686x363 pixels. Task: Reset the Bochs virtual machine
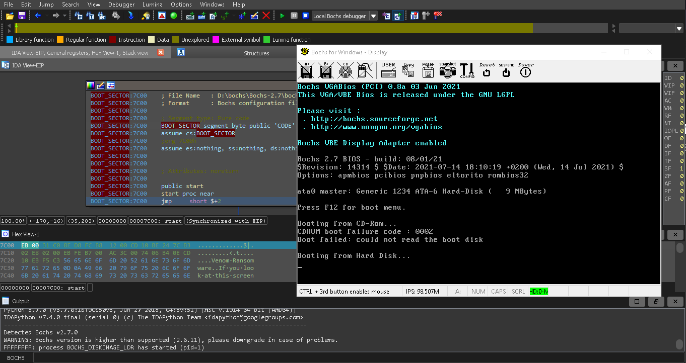tap(487, 70)
